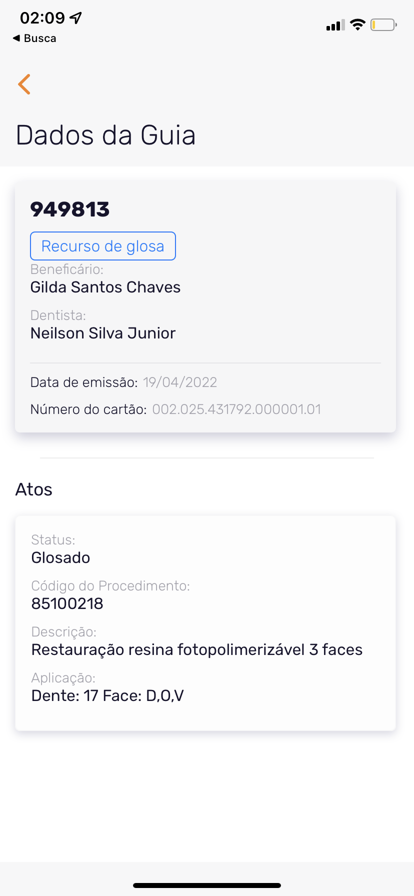Tap the Atos section heading
The width and height of the screenshot is (414, 896).
click(34, 489)
